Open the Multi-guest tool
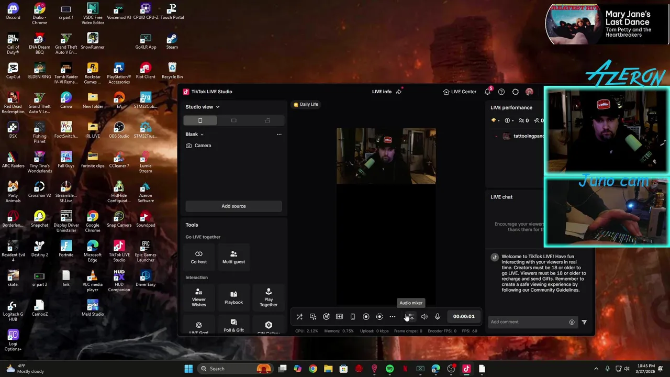Viewport: 670px width, 377px height. (233, 257)
